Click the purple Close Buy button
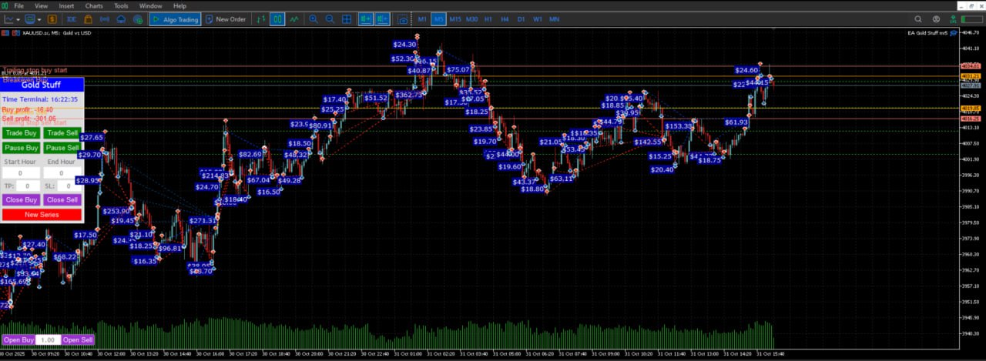Image resolution: width=986 pixels, height=361 pixels. 21,200
